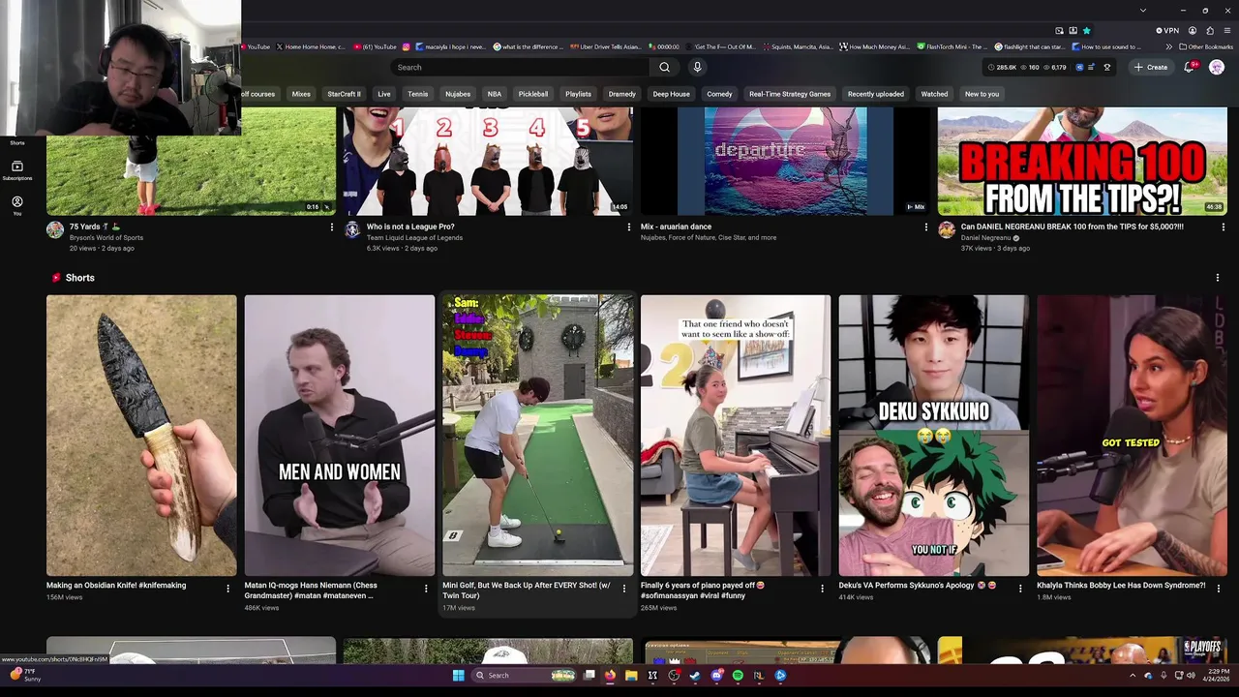Image resolution: width=1239 pixels, height=697 pixels.
Task: Select the Nujabes filter chip
Action: click(458, 94)
